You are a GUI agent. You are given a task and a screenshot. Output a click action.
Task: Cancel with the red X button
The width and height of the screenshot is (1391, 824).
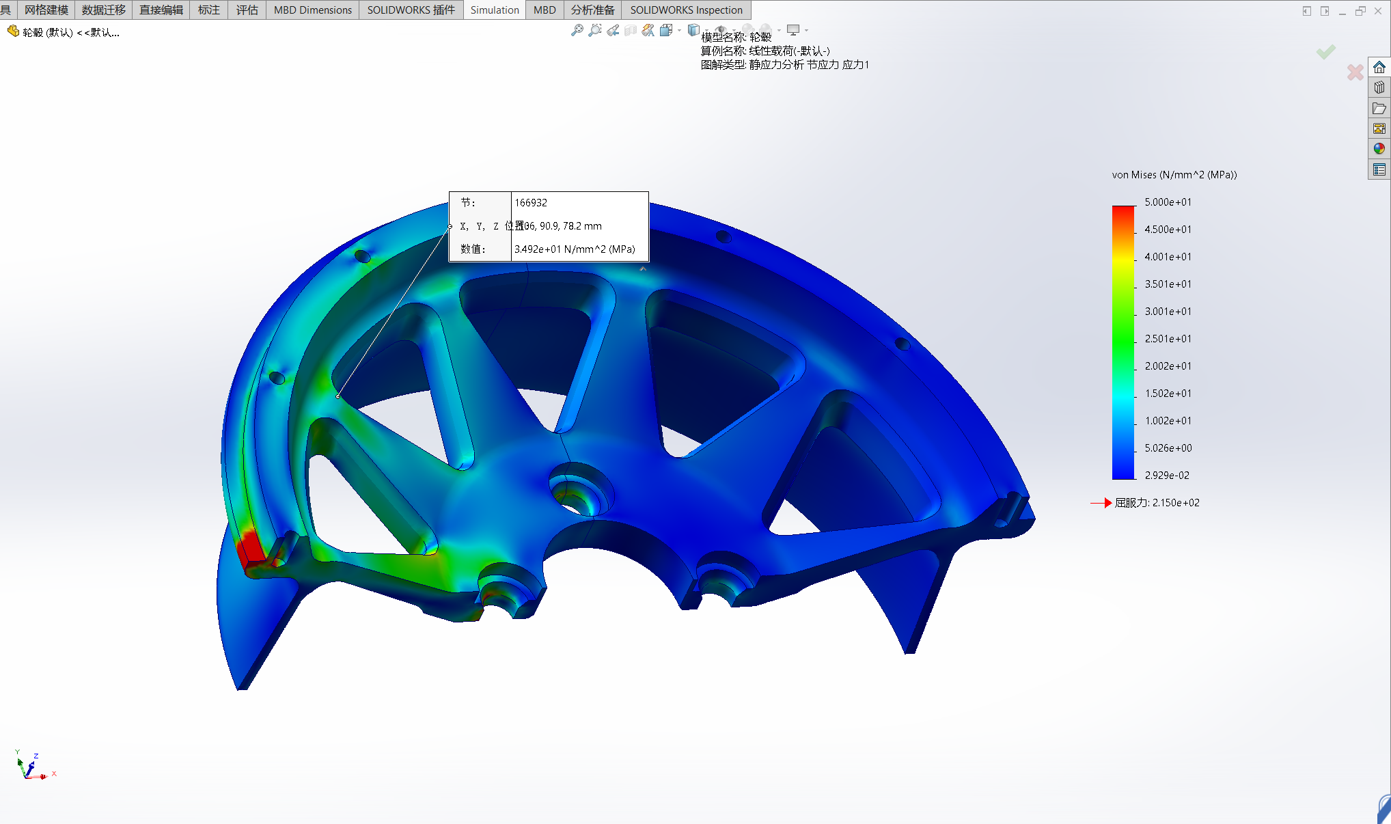pos(1355,72)
